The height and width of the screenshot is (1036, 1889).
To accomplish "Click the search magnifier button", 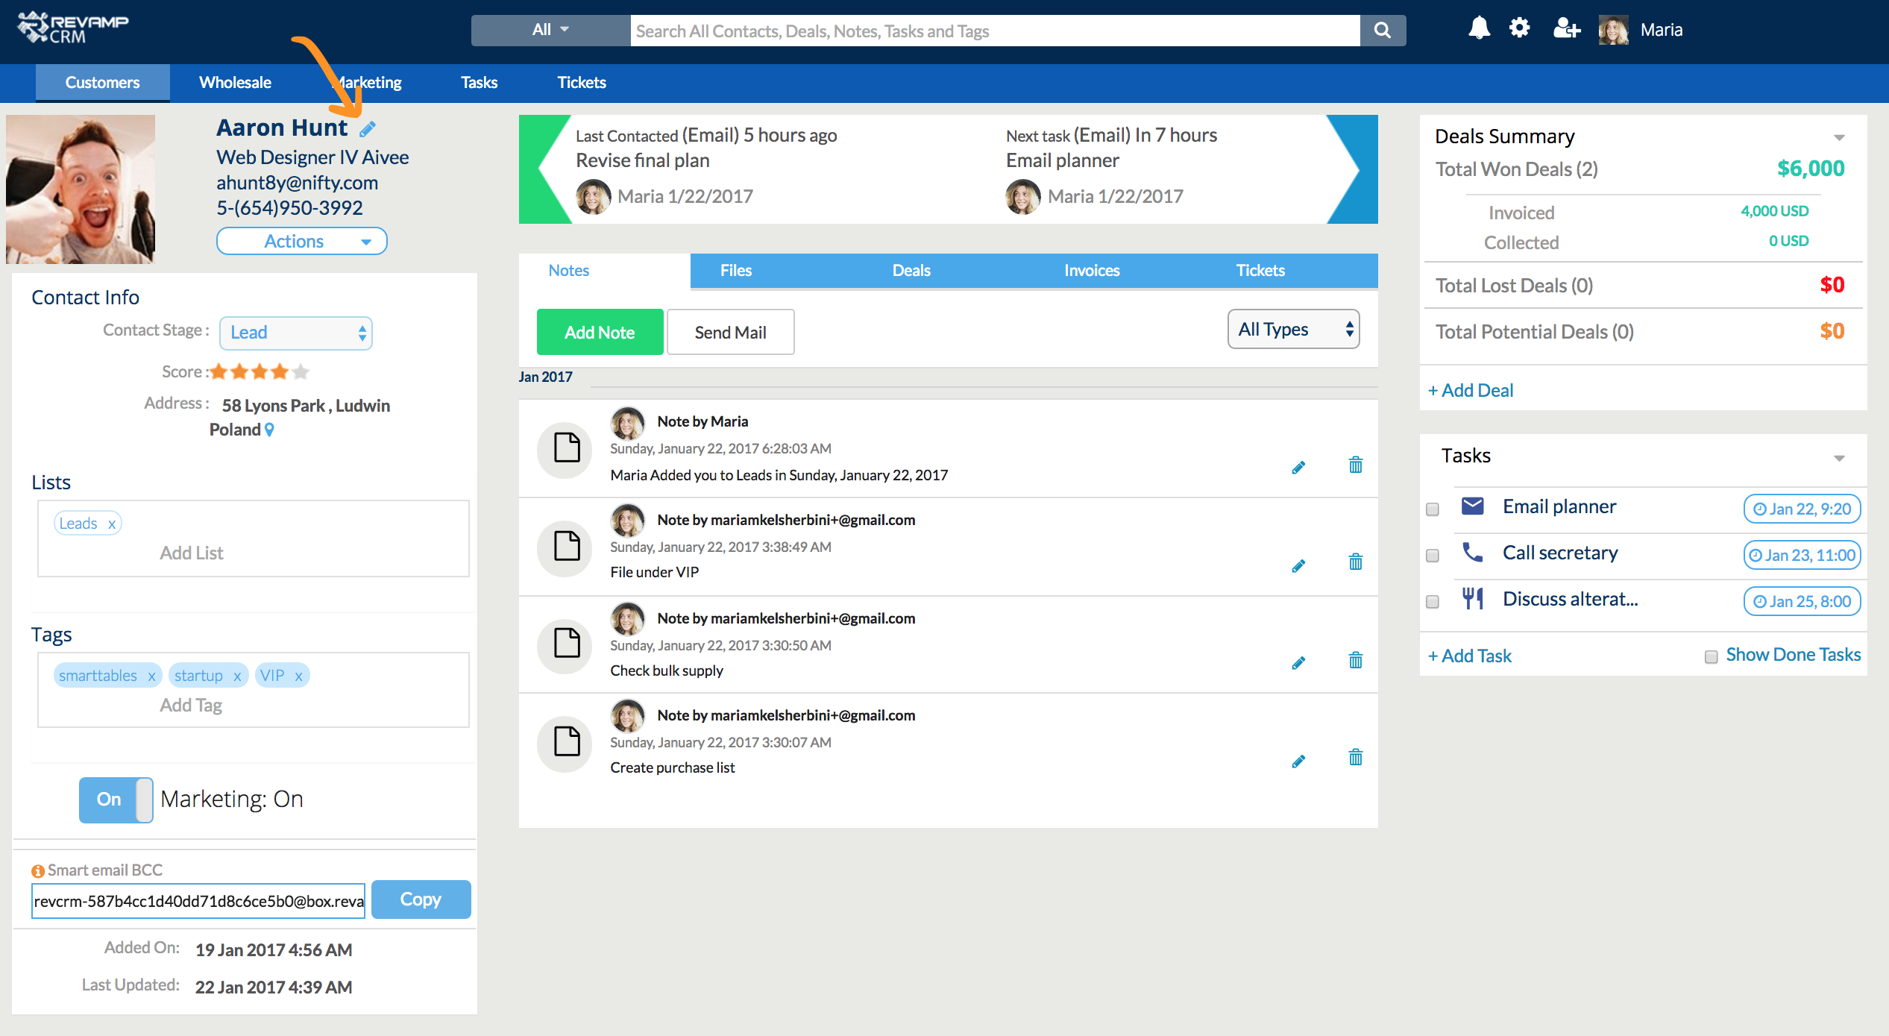I will tap(1383, 31).
